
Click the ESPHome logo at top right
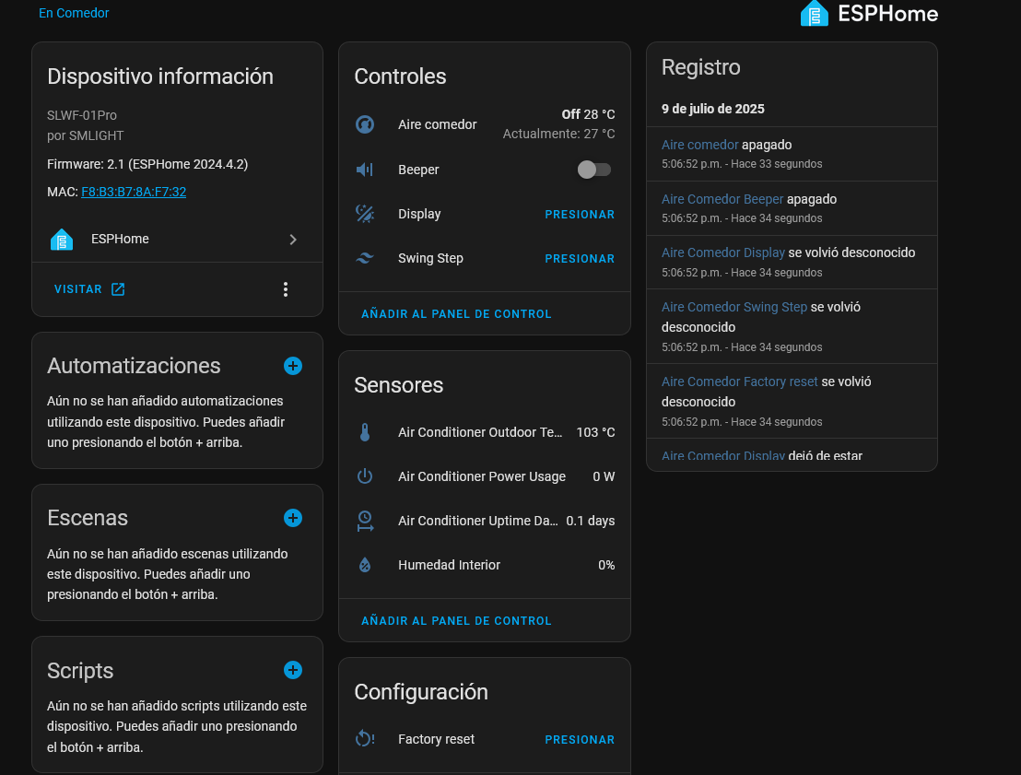tap(869, 14)
